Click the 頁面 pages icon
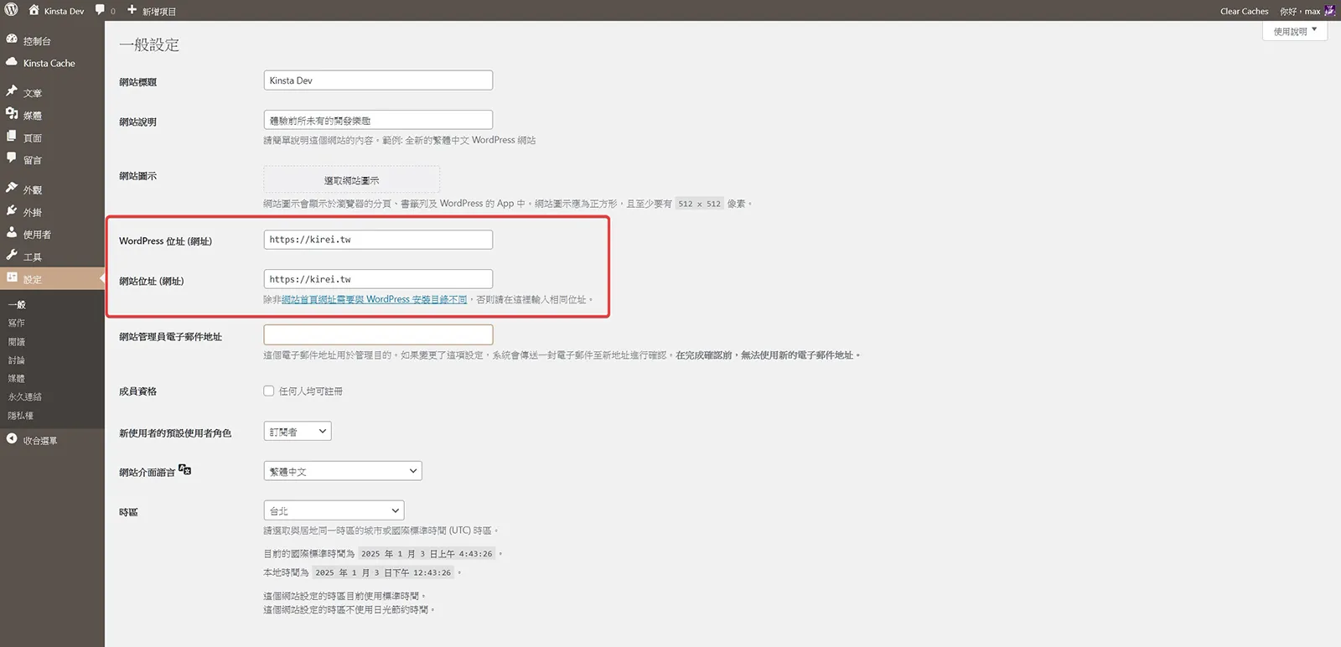1341x647 pixels. [x=12, y=137]
